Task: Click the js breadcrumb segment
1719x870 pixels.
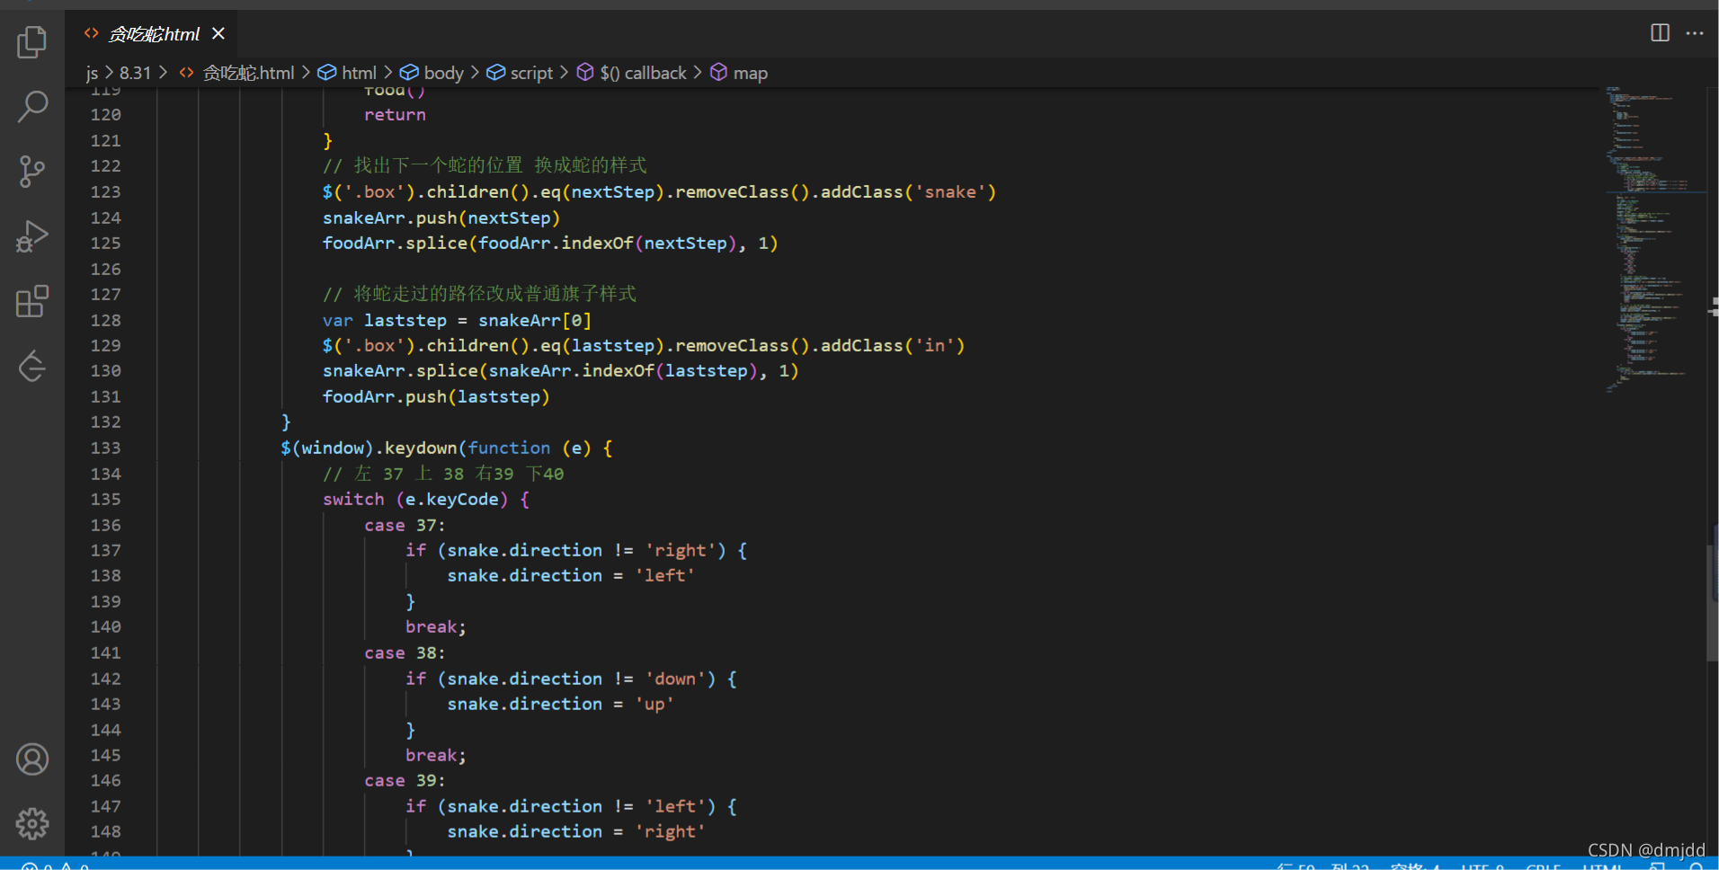Action: [93, 73]
